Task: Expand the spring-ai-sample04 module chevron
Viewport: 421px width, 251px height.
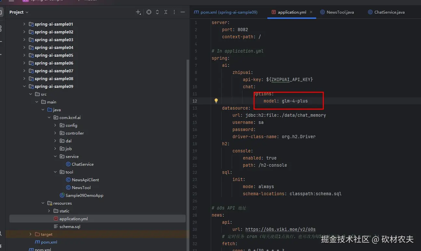Action: pos(24,47)
